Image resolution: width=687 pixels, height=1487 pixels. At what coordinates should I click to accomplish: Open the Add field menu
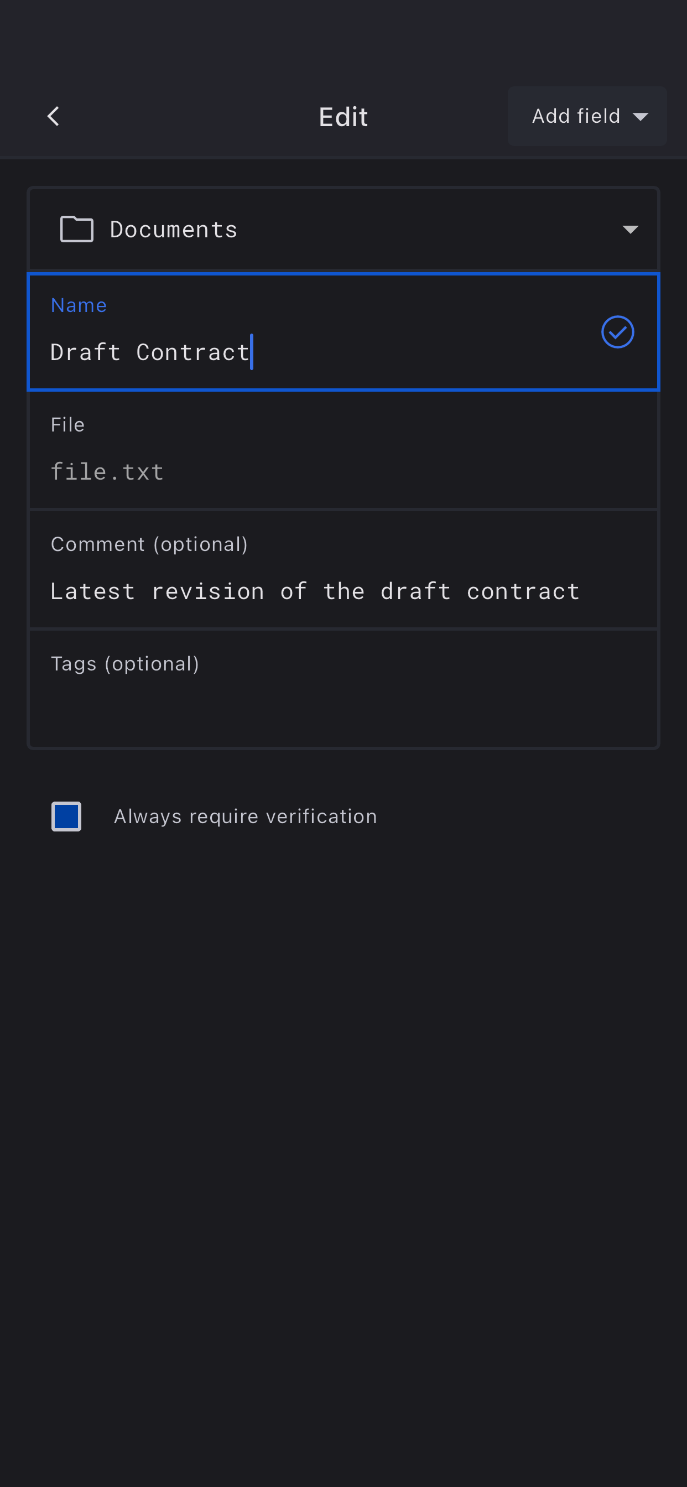pos(586,117)
